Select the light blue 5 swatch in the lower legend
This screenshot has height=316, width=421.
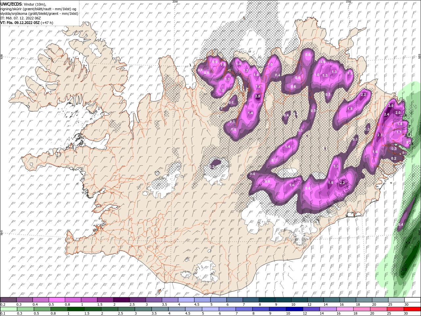pyautogui.click(x=210, y=309)
